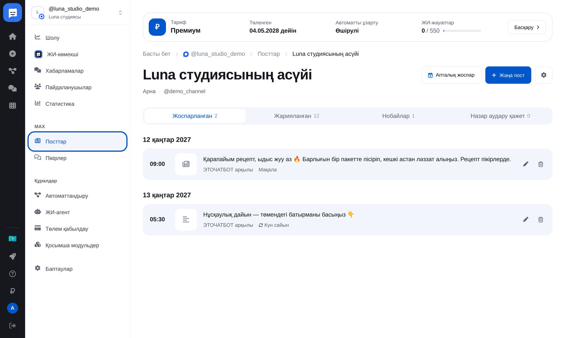565x338 pixels.
Task: Click the Kazakhstan flag language icon
Action: 12,239
